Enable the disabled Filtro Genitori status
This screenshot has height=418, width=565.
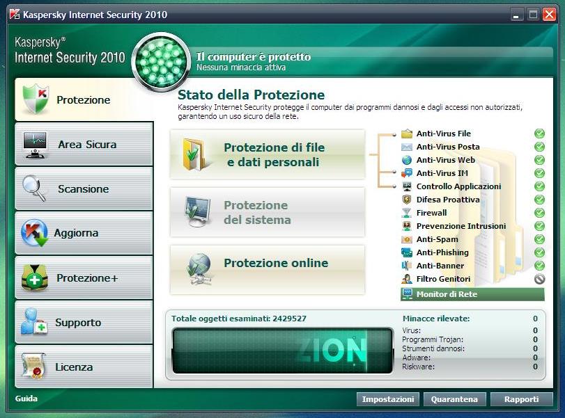539,279
